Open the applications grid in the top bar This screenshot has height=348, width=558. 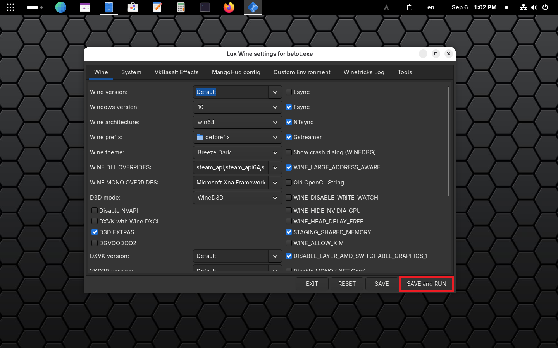click(x=10, y=7)
